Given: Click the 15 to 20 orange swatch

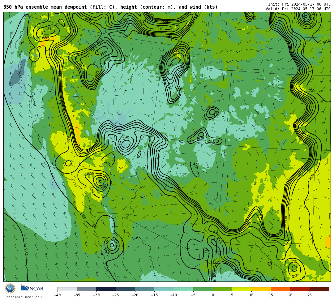Looking at the screenshot, I should point(280,289).
